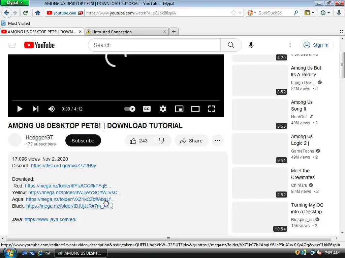The height and width of the screenshot is (258, 345).
Task: Click the magnifier in DuckDuckGo search box
Action: click(x=296, y=13)
